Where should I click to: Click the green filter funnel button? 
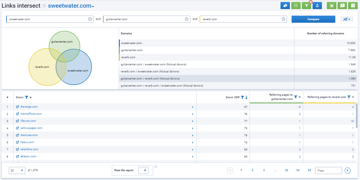tap(306, 5)
